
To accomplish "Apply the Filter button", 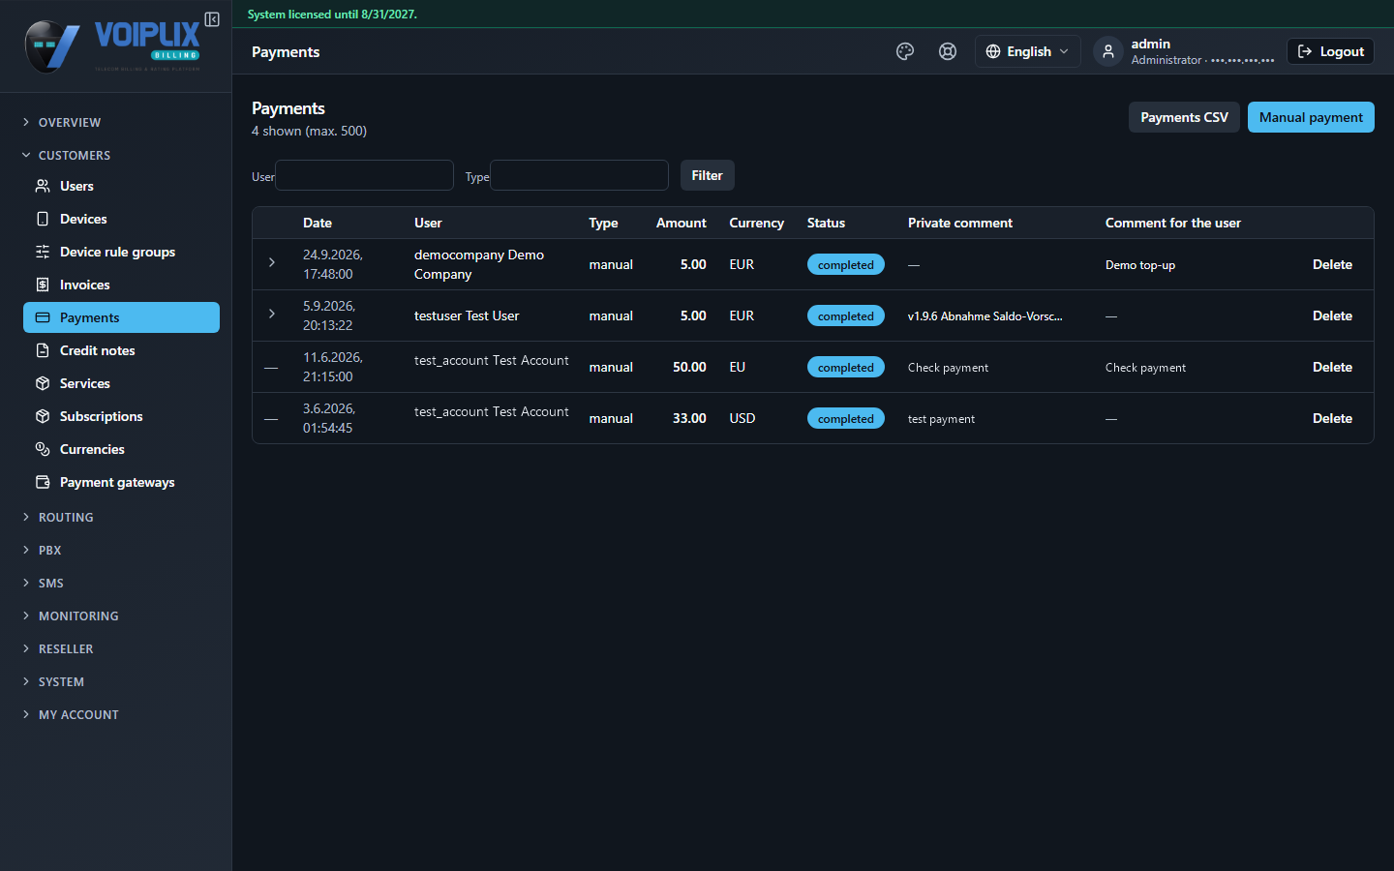I will (707, 175).
